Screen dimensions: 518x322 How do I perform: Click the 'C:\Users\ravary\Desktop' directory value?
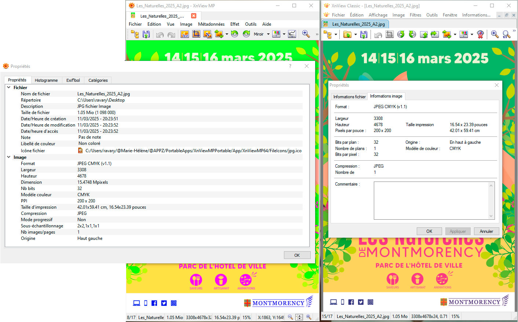click(x=101, y=100)
